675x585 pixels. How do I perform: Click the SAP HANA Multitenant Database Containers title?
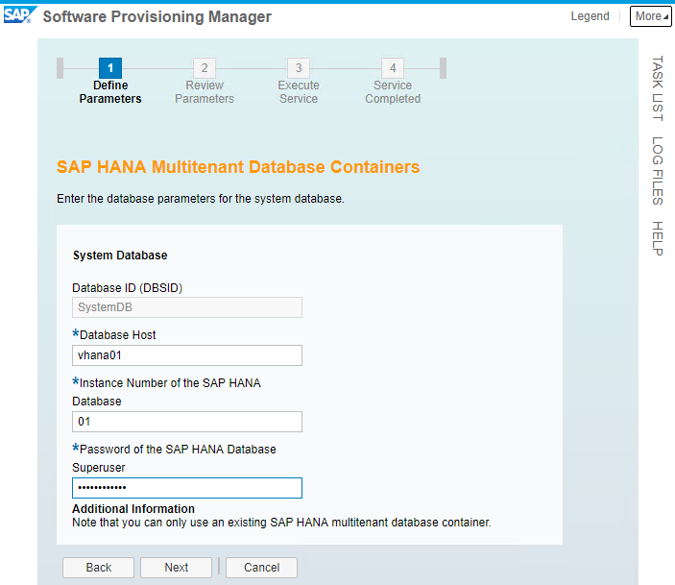click(x=238, y=167)
